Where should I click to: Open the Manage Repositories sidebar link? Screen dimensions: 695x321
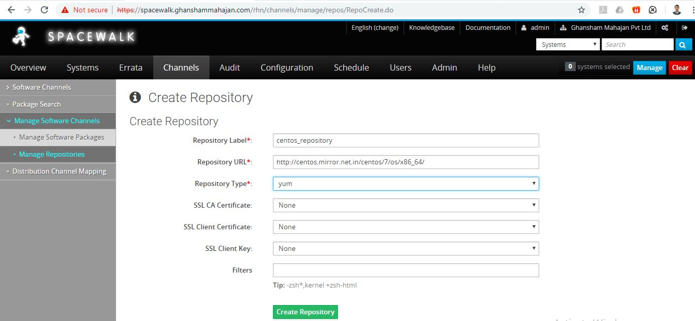52,154
